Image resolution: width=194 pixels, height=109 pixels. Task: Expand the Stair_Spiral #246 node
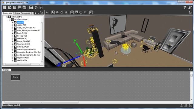pos(12,44)
